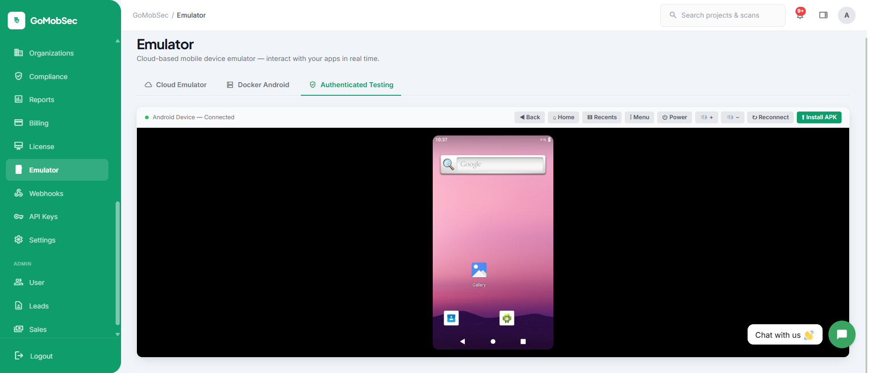The height and width of the screenshot is (373, 884).
Task: Click the GoMobSec logo
Action: pos(42,20)
